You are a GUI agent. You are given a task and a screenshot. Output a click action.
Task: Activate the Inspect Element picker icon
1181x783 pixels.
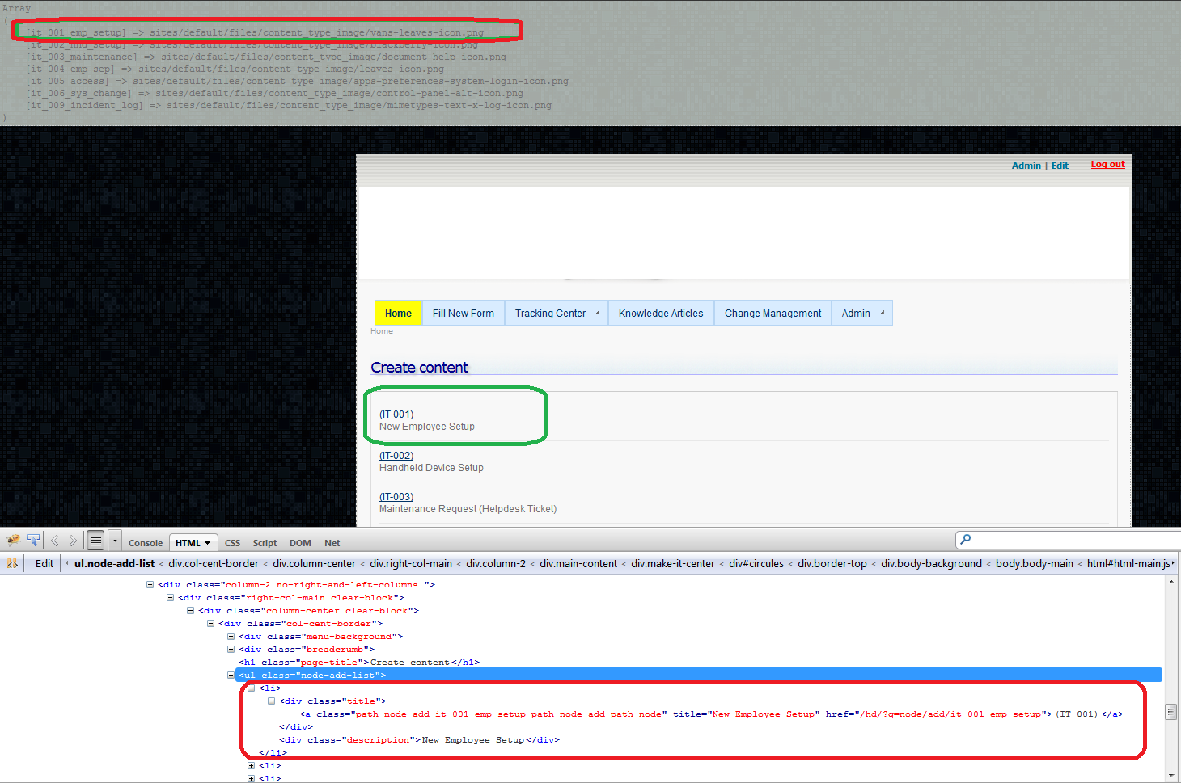pos(33,540)
